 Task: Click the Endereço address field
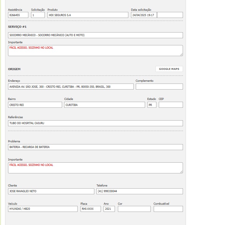(x=71, y=87)
